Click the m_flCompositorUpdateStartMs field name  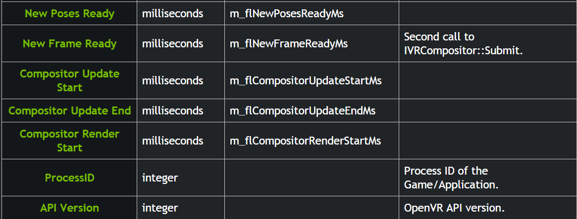(x=306, y=80)
